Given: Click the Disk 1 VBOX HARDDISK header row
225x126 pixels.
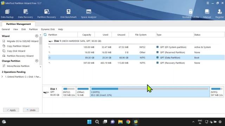Looking at the screenshot, I should click(x=136, y=41).
